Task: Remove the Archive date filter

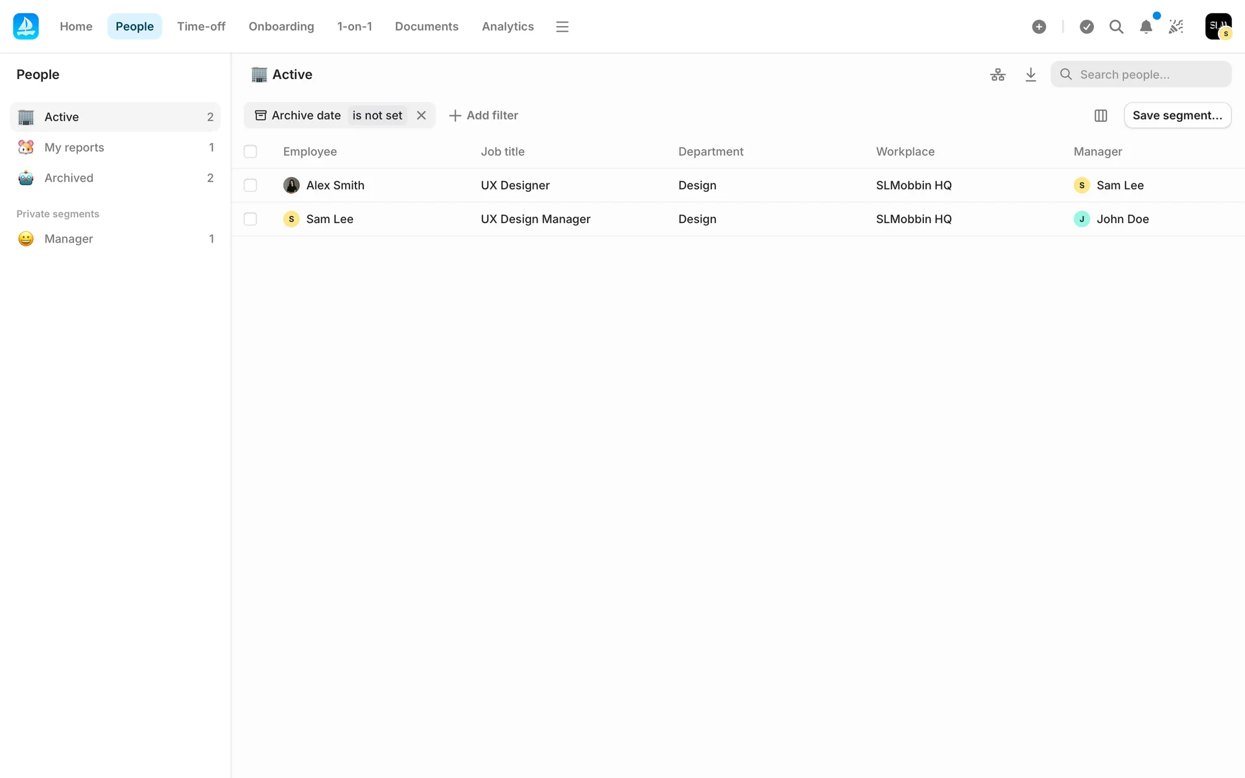Action: [421, 115]
